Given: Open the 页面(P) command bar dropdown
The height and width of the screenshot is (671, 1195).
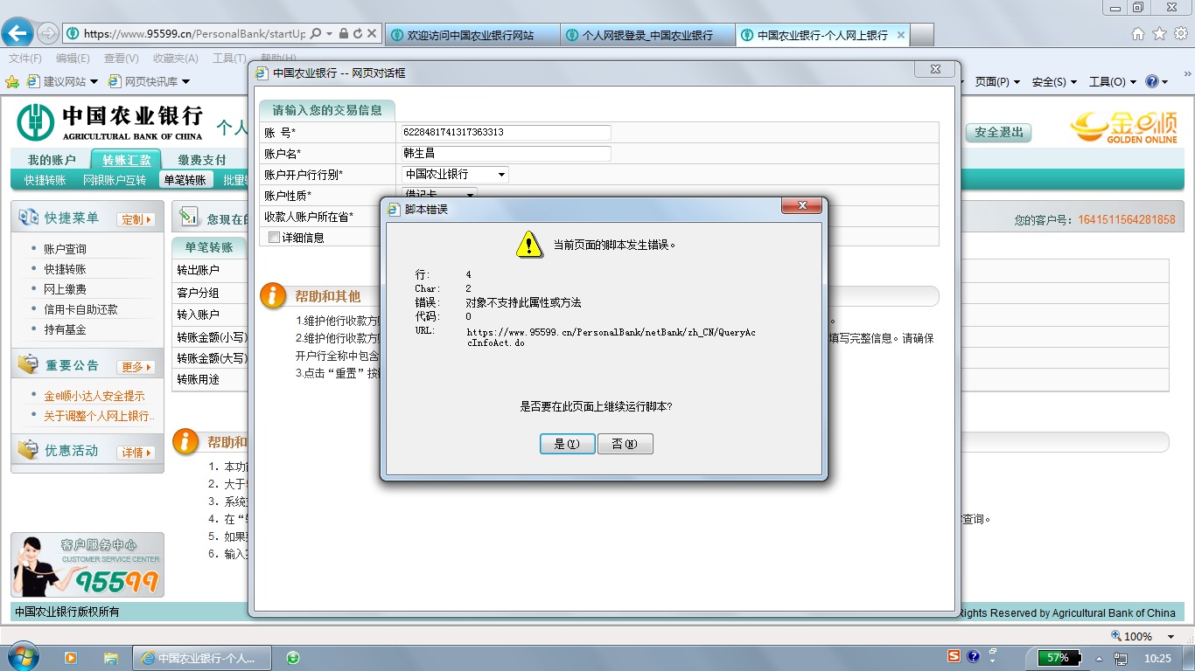Looking at the screenshot, I should 997,81.
